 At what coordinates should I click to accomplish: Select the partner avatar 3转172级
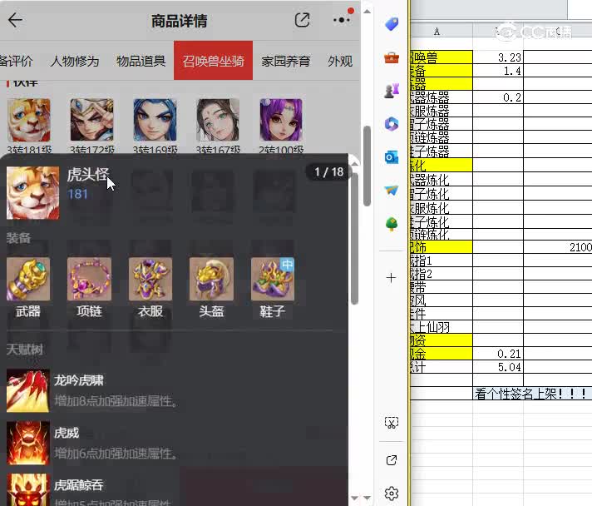click(x=91, y=120)
